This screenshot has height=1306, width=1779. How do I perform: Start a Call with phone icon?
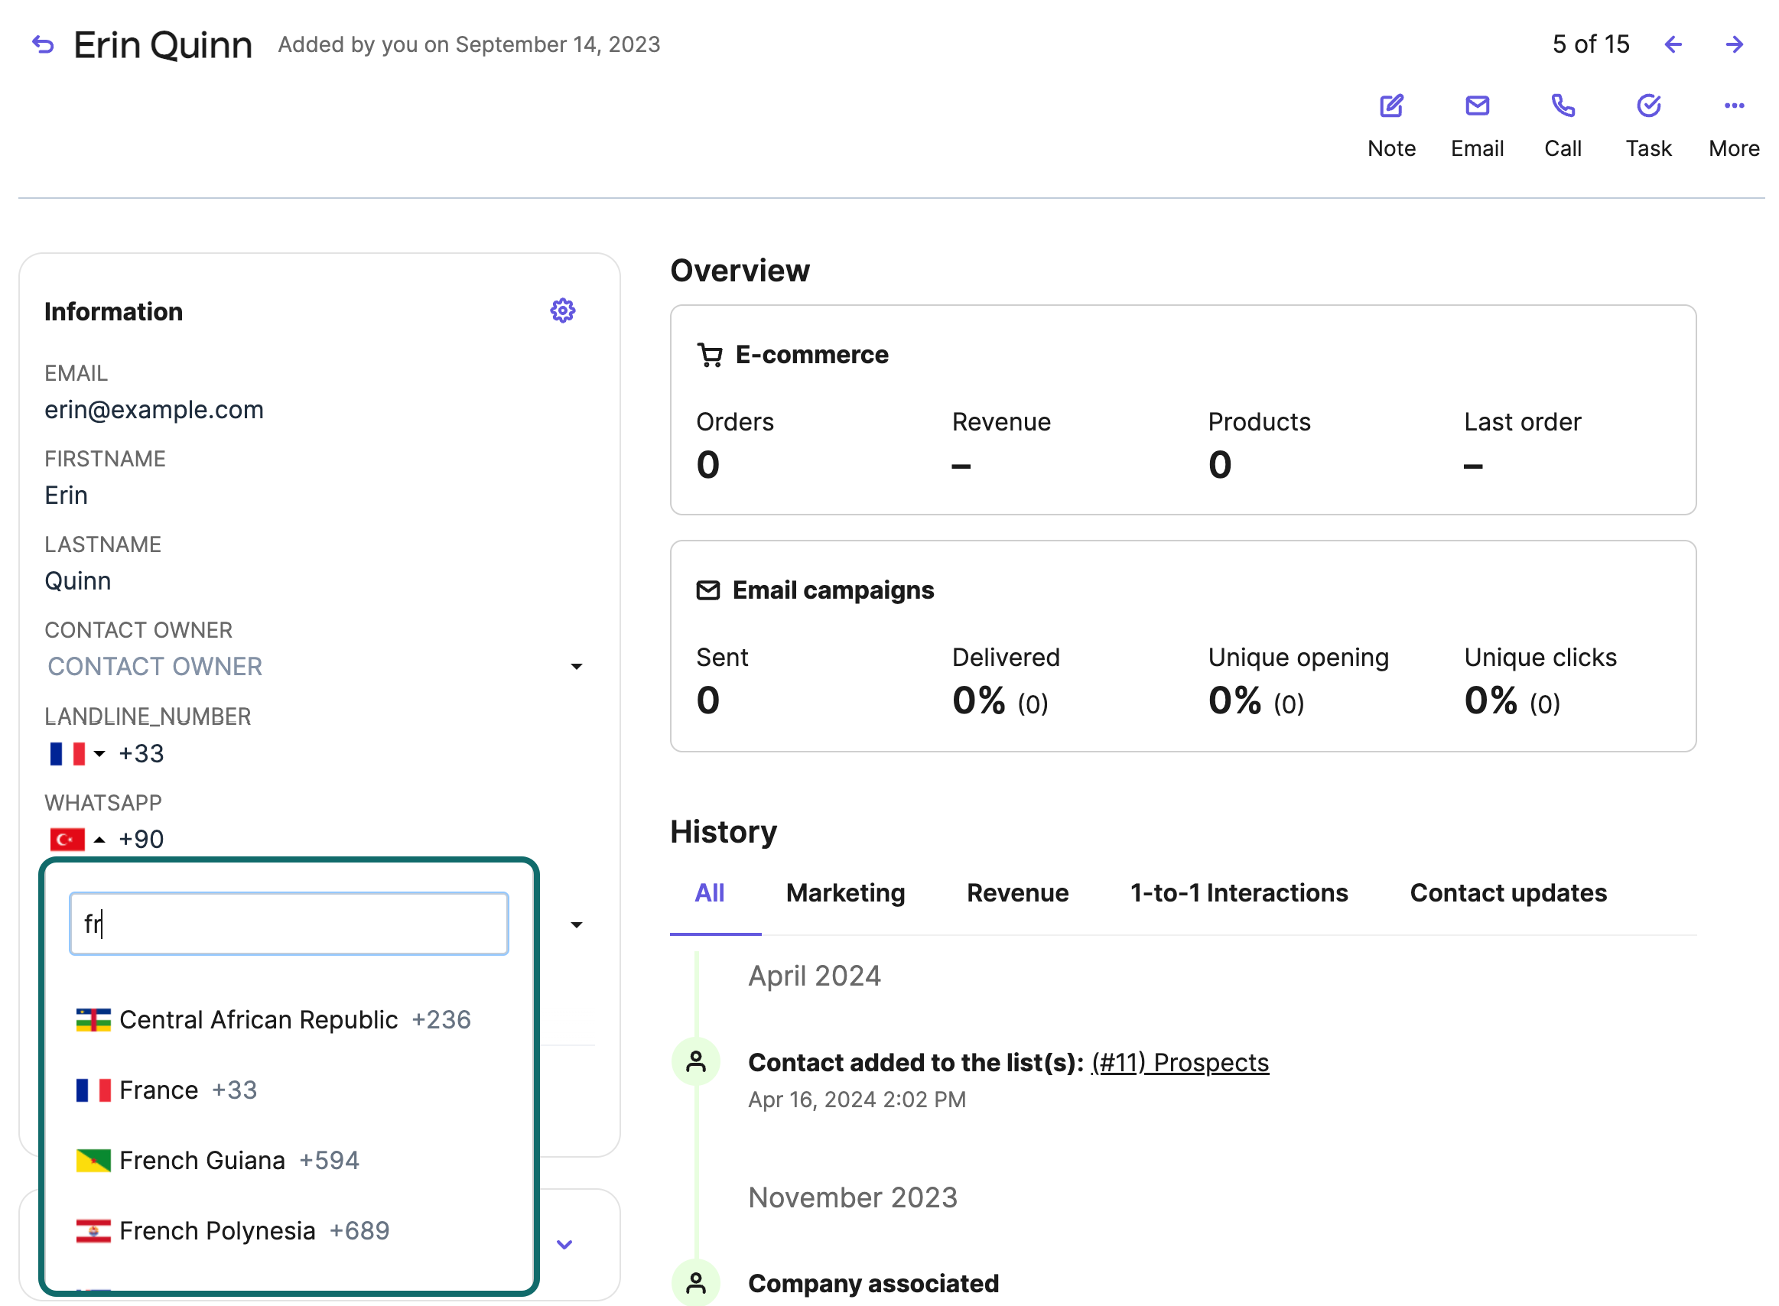1563,106
